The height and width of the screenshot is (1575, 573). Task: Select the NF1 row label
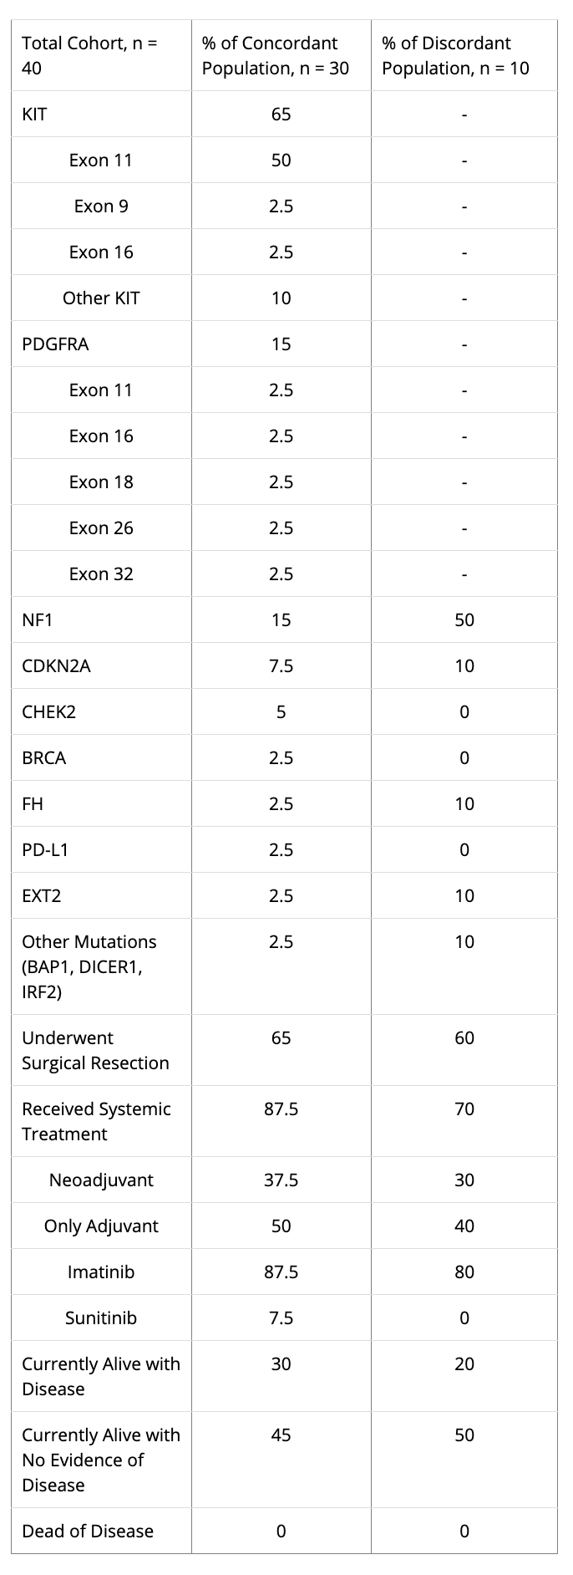[x=38, y=620]
